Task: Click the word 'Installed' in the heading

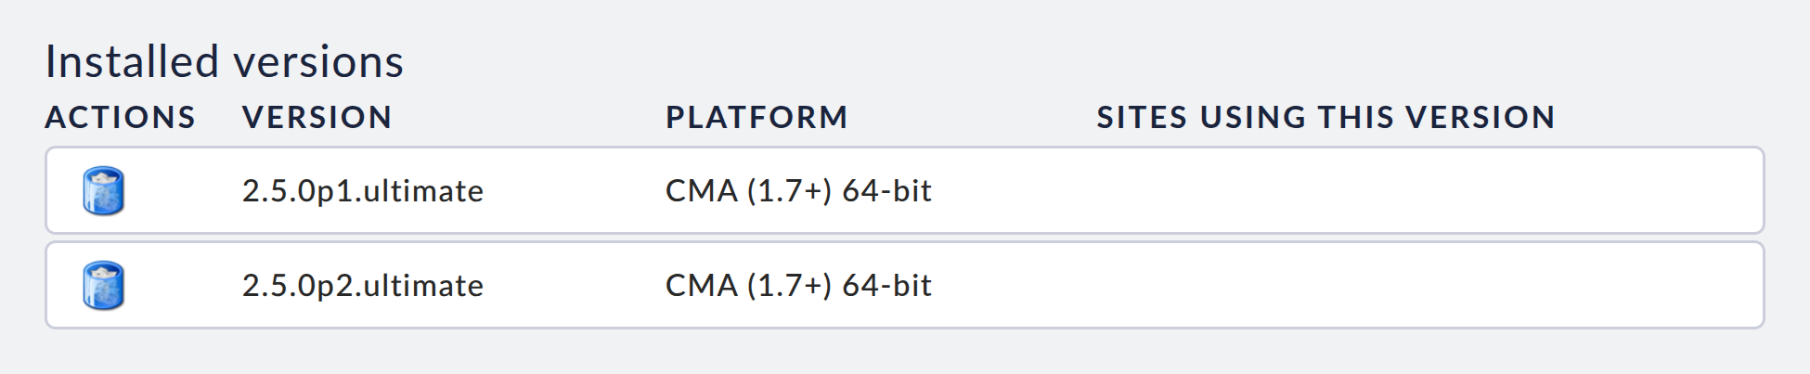Action: tap(132, 62)
